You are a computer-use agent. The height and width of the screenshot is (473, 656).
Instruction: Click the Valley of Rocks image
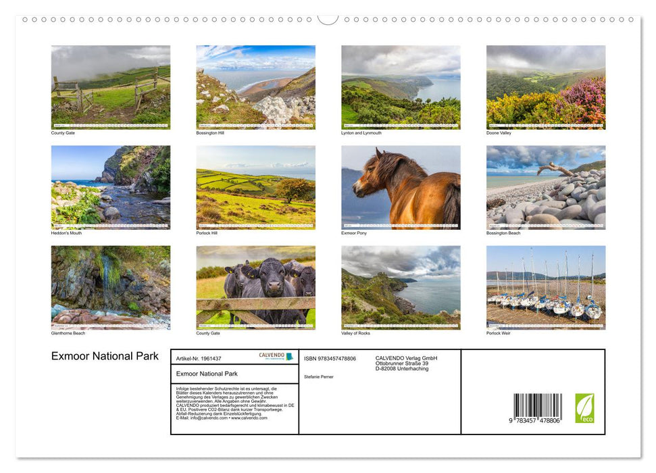coord(401,287)
